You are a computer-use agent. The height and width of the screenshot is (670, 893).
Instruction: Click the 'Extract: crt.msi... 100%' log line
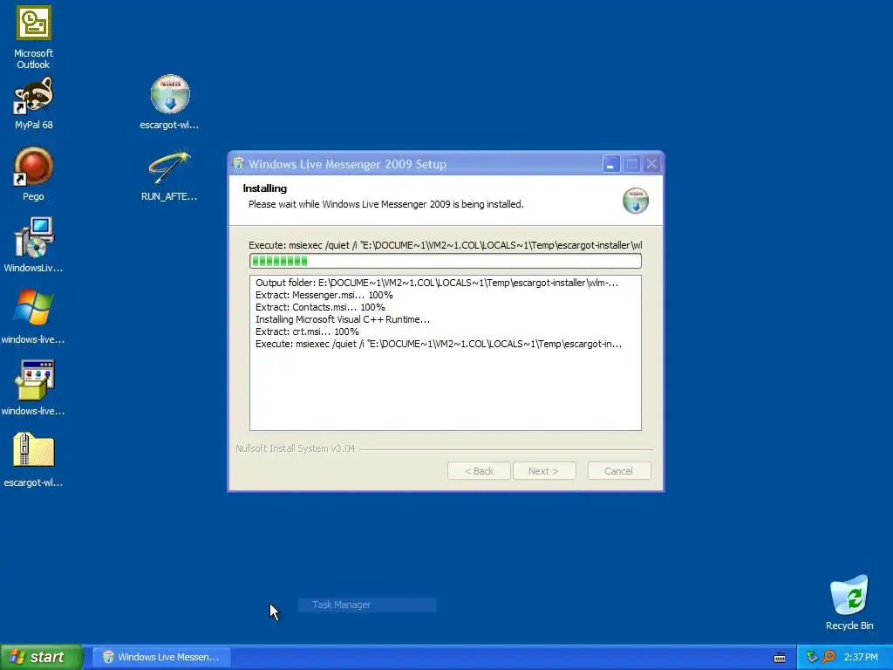pyautogui.click(x=307, y=332)
